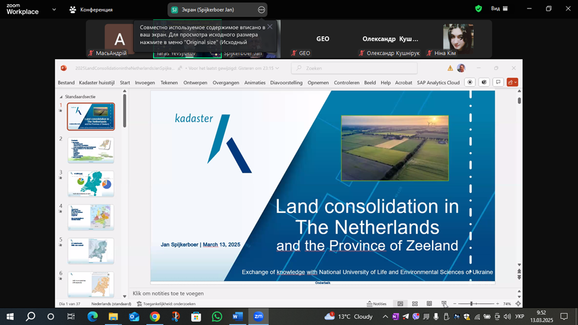Select the GEO participant tile
Viewport: 578px width, 325px height.
click(x=323, y=39)
